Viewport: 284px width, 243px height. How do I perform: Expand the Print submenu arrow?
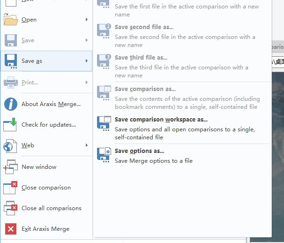(87, 83)
